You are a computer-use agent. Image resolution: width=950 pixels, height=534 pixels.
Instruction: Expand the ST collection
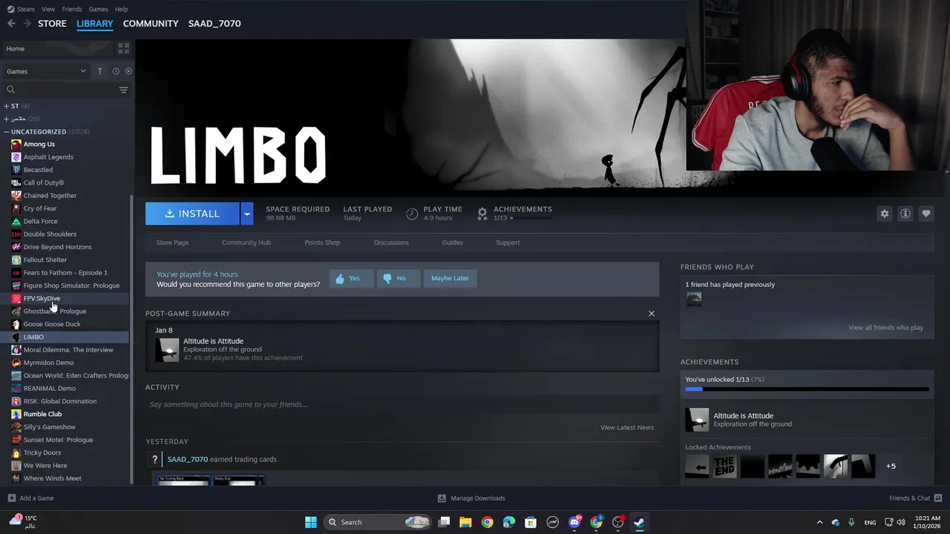point(6,106)
